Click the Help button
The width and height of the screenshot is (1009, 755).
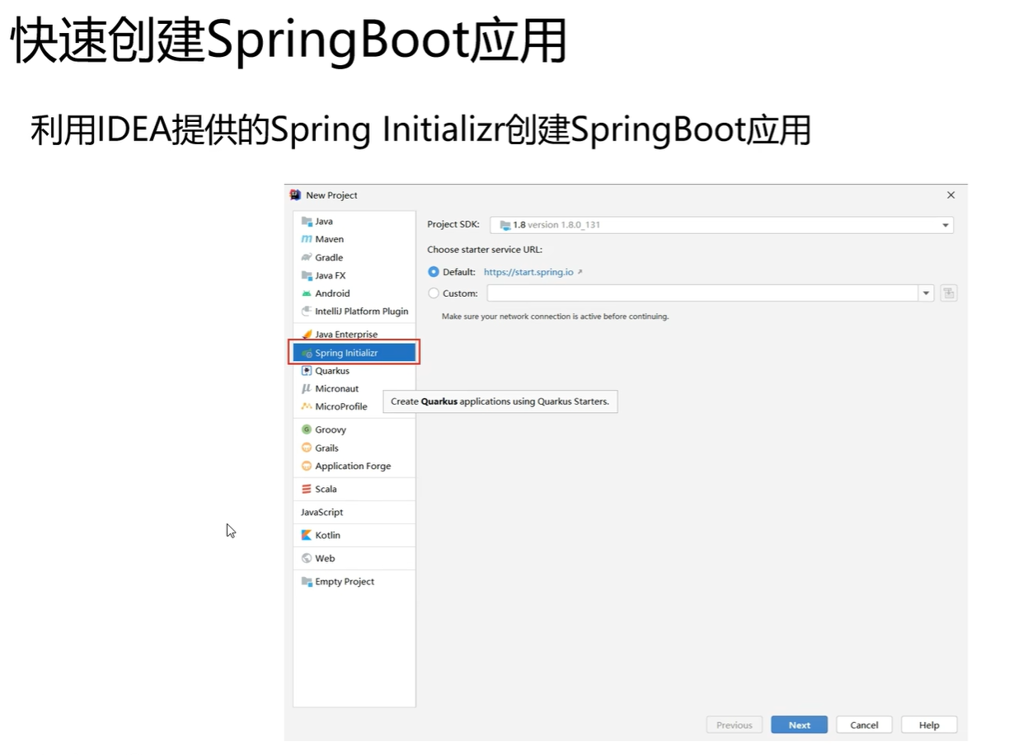[929, 725]
